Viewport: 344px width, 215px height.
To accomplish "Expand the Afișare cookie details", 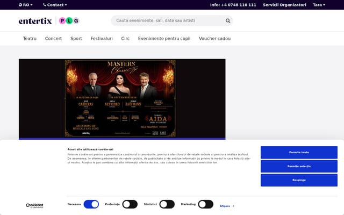I will (x=227, y=206).
